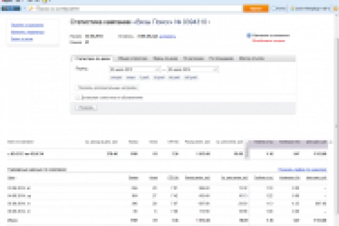Select the first, active statistics tab
Viewport: 339px width, 226px height.
point(92,58)
